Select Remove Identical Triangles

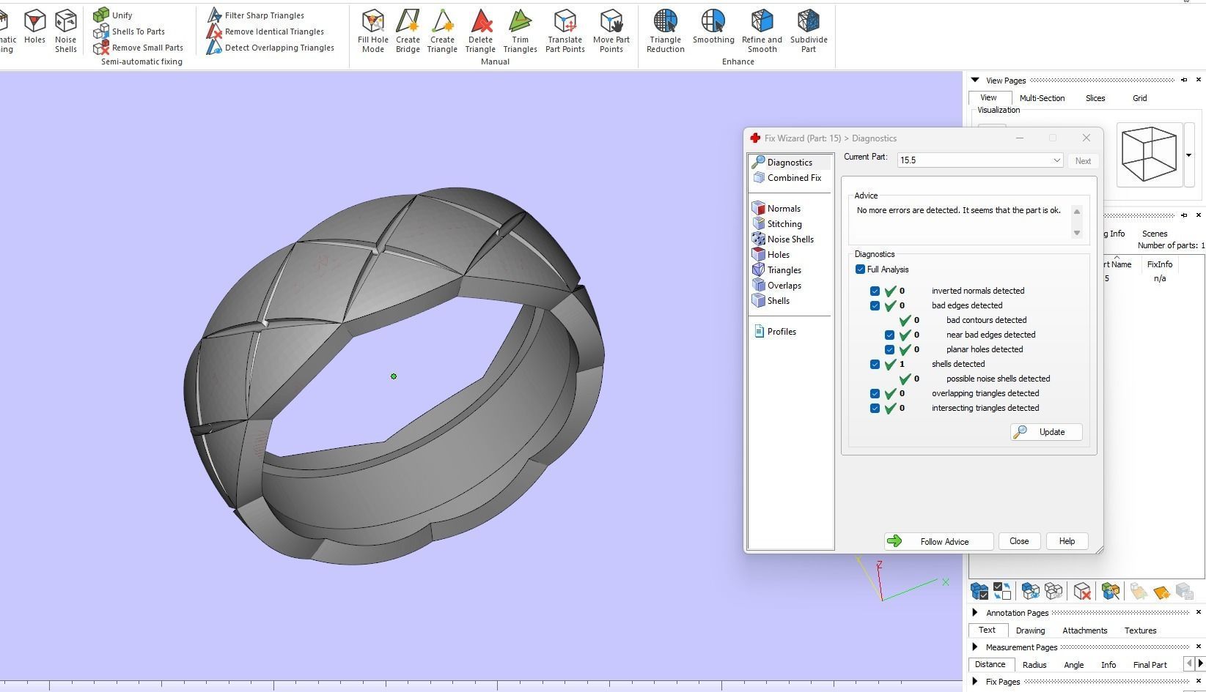point(265,31)
